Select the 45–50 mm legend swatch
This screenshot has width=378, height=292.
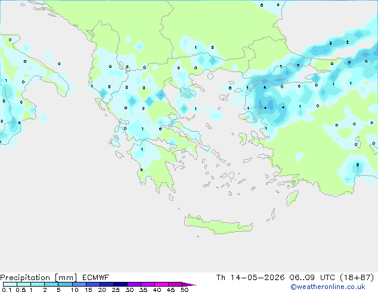pos(175,284)
